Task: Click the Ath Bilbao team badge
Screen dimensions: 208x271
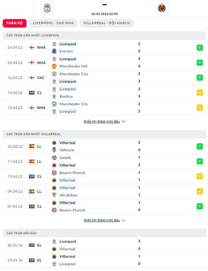Action: pyautogui.click(x=54, y=195)
